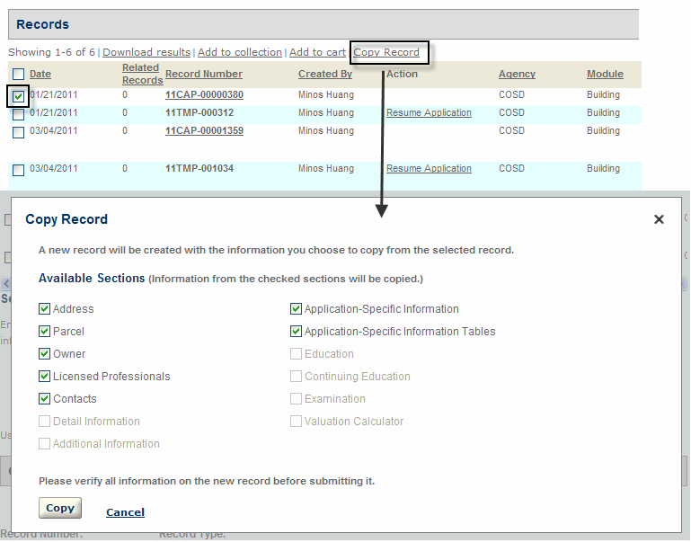
Task: Toggle the Licensed Professionals checkbox
Action: click(x=44, y=377)
